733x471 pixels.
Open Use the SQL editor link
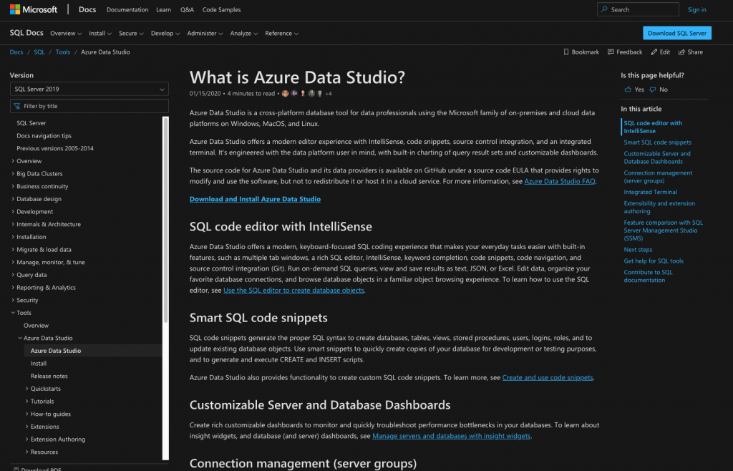pos(293,290)
